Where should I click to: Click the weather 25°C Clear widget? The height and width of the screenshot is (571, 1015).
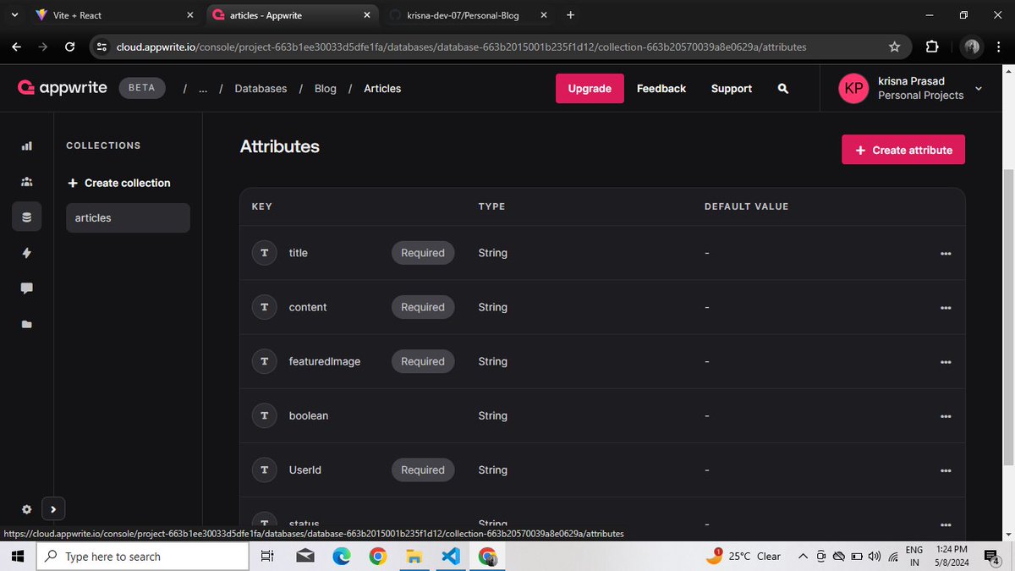[743, 556]
